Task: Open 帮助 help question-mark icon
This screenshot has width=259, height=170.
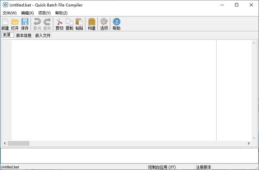Action: (x=117, y=24)
